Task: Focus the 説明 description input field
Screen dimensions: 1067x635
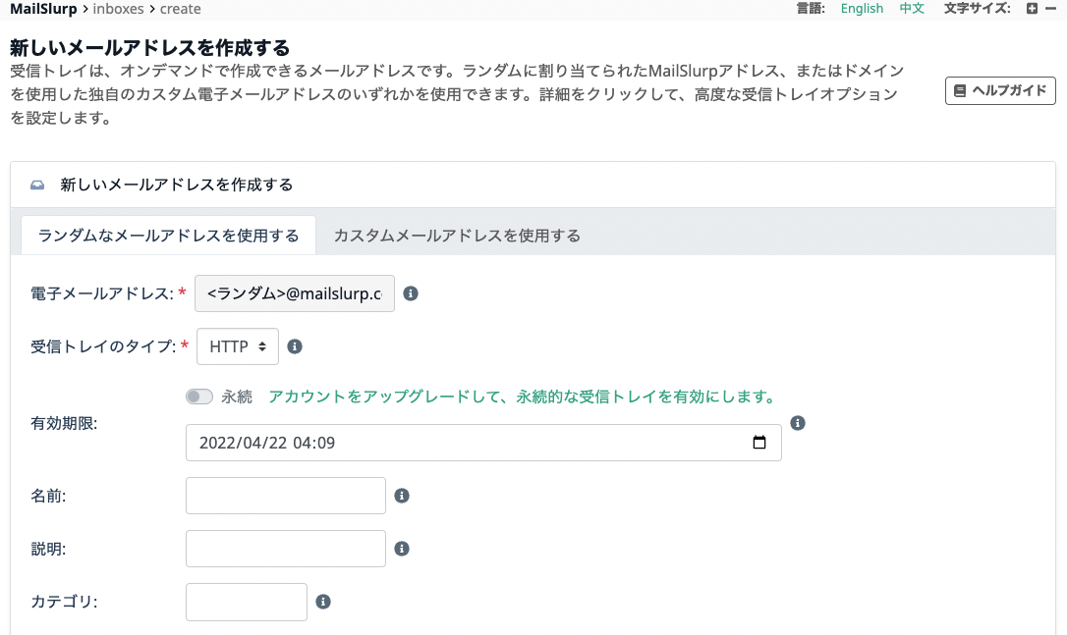Action: (286, 549)
